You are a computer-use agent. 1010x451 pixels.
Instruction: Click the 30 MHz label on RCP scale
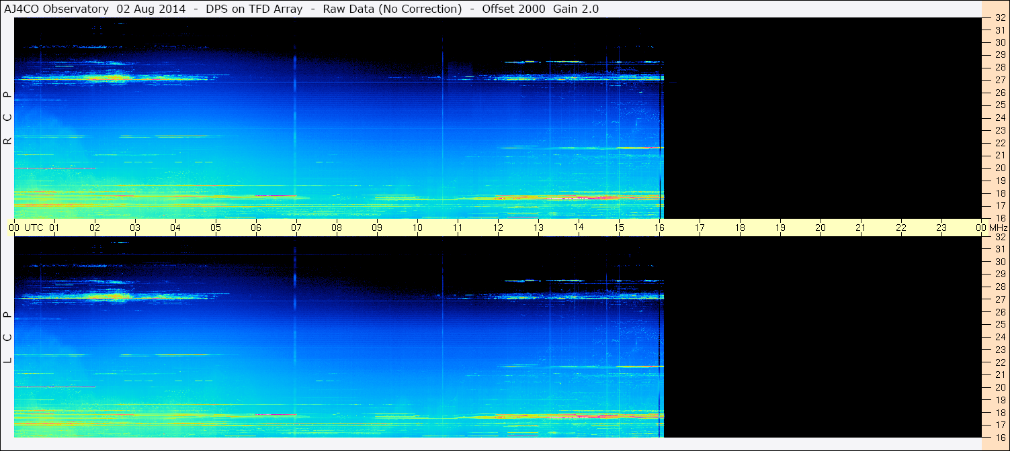(x=1000, y=42)
